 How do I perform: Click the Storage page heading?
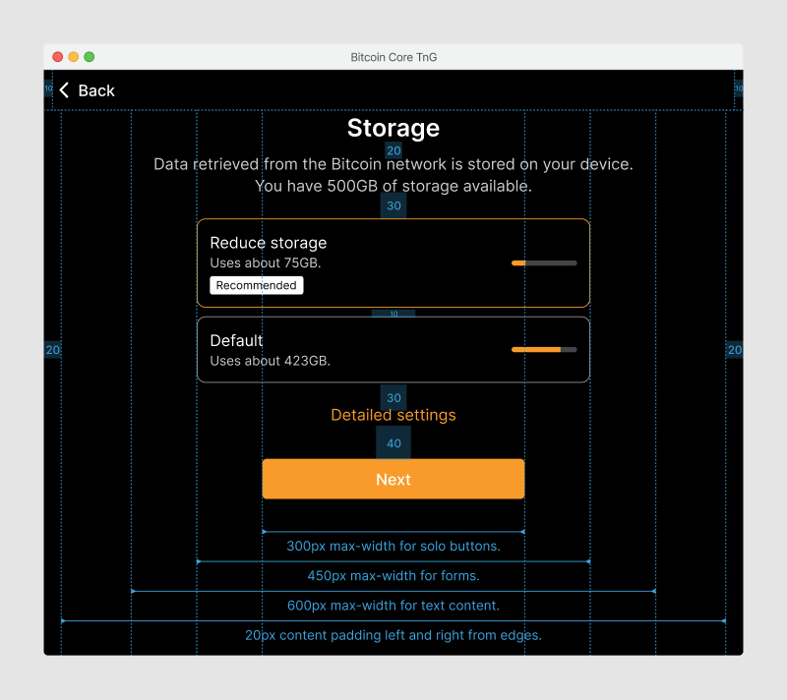(x=393, y=128)
